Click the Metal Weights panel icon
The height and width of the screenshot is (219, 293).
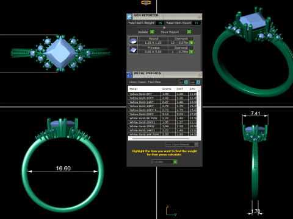tap(129, 74)
